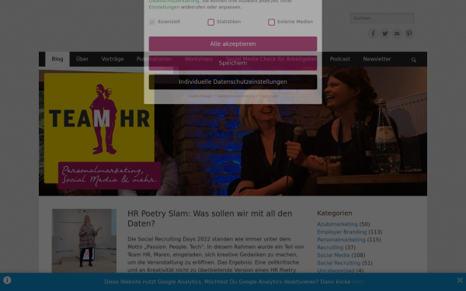Open the Uncategorized category

pos(336,271)
